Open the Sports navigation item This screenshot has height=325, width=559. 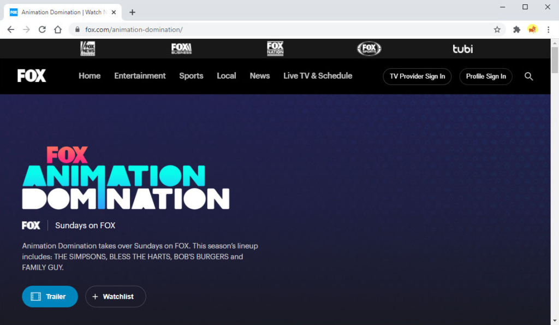pyautogui.click(x=191, y=76)
